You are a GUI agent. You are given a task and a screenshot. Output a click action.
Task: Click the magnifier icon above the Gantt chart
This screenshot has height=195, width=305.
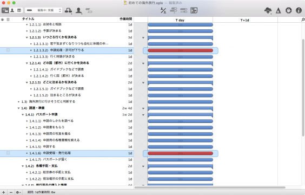(x=303, y=19)
